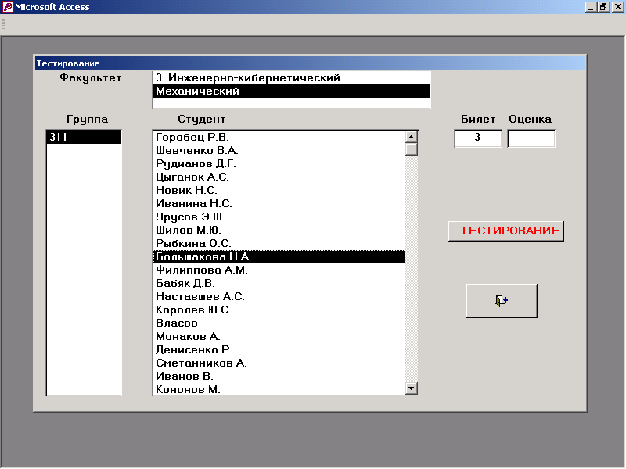The width and height of the screenshot is (626, 469).
Task: Close the Microsoft Access window
Action: pyautogui.click(x=617, y=7)
